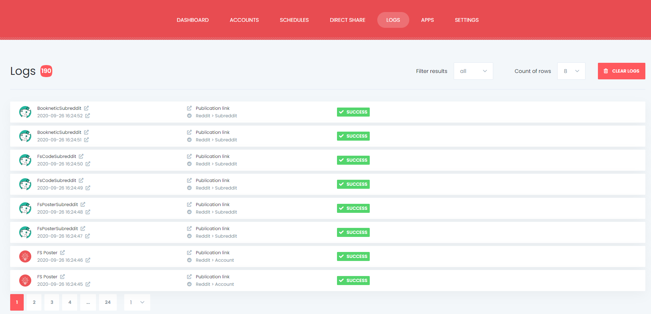Open post link icon next to 2020-09-26 16:24:50
Viewport: 651px width, 314px height.
click(x=88, y=164)
